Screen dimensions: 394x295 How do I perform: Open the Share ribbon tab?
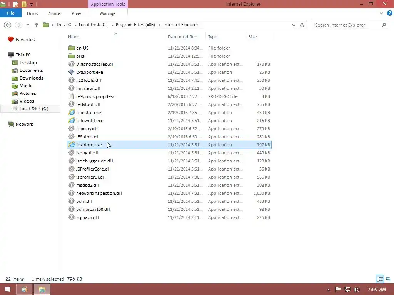(55, 13)
